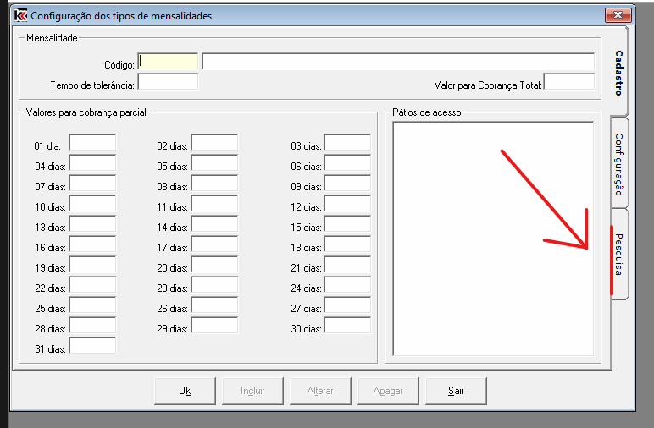
Task: Select the 03 dias value field
Action: (347, 143)
